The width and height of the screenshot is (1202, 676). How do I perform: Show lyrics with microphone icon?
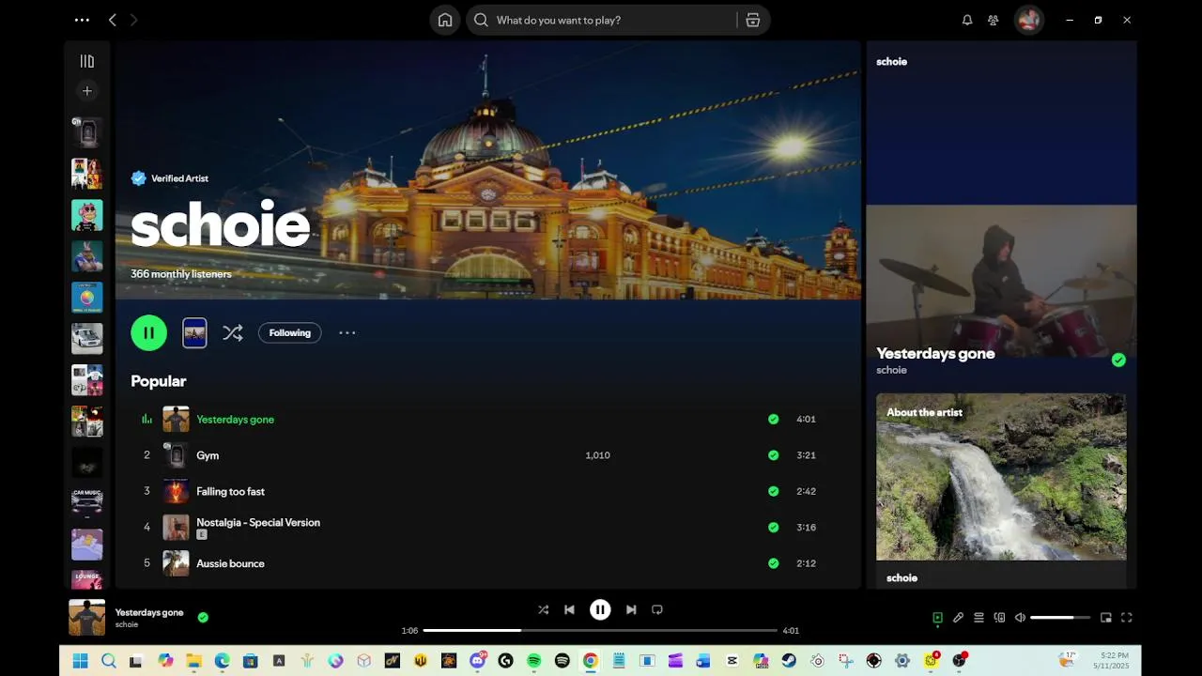(958, 617)
